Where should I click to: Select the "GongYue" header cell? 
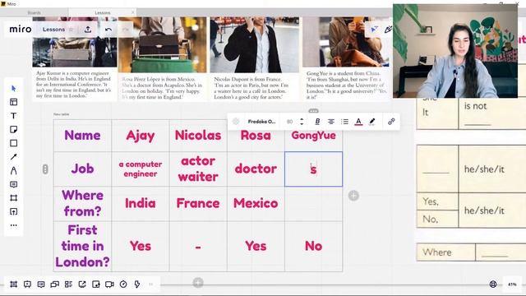tap(313, 136)
